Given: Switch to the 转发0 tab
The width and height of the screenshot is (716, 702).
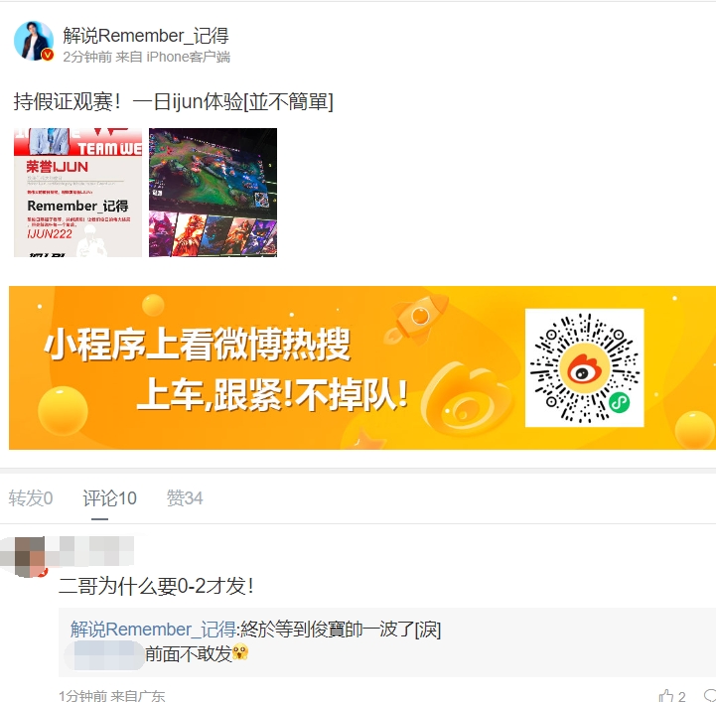Looking at the screenshot, I should point(31,498).
